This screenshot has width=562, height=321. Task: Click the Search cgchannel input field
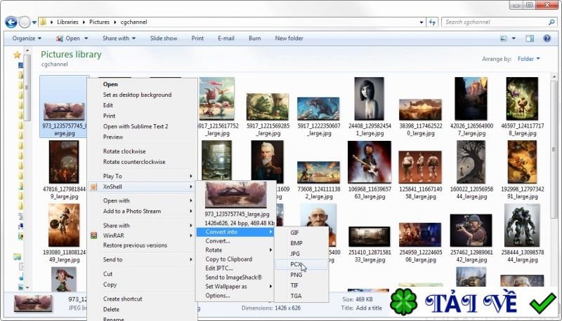492,22
